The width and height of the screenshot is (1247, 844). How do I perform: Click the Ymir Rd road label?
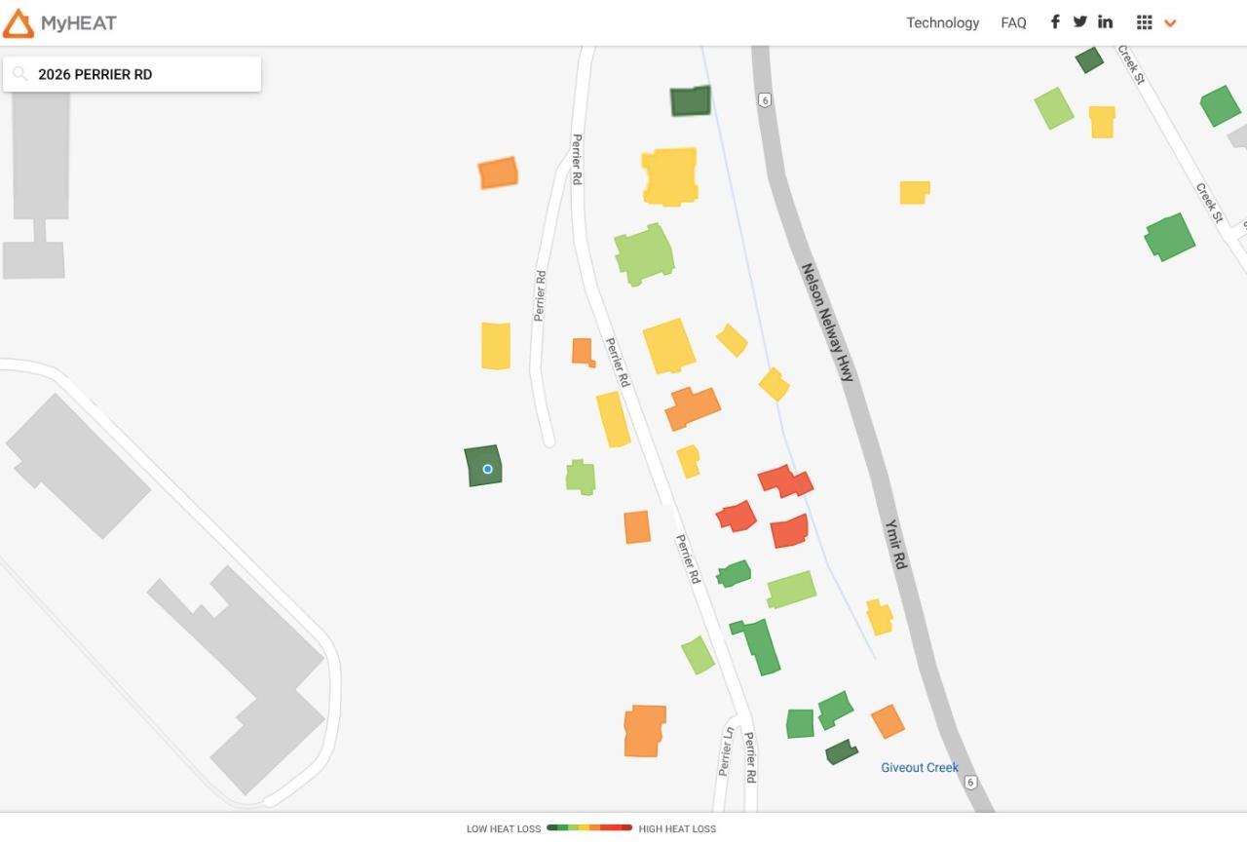[x=895, y=544]
